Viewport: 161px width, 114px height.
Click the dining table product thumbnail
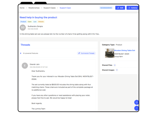[x=109, y=53]
